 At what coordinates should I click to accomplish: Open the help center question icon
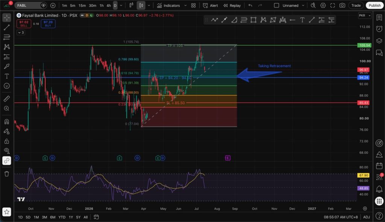tap(379, 216)
